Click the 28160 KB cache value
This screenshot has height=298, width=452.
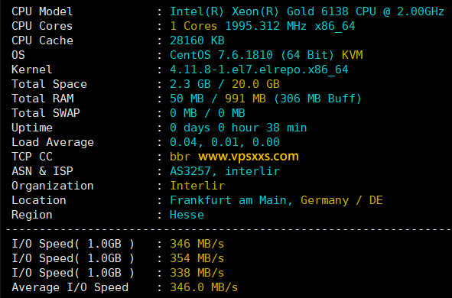197,40
